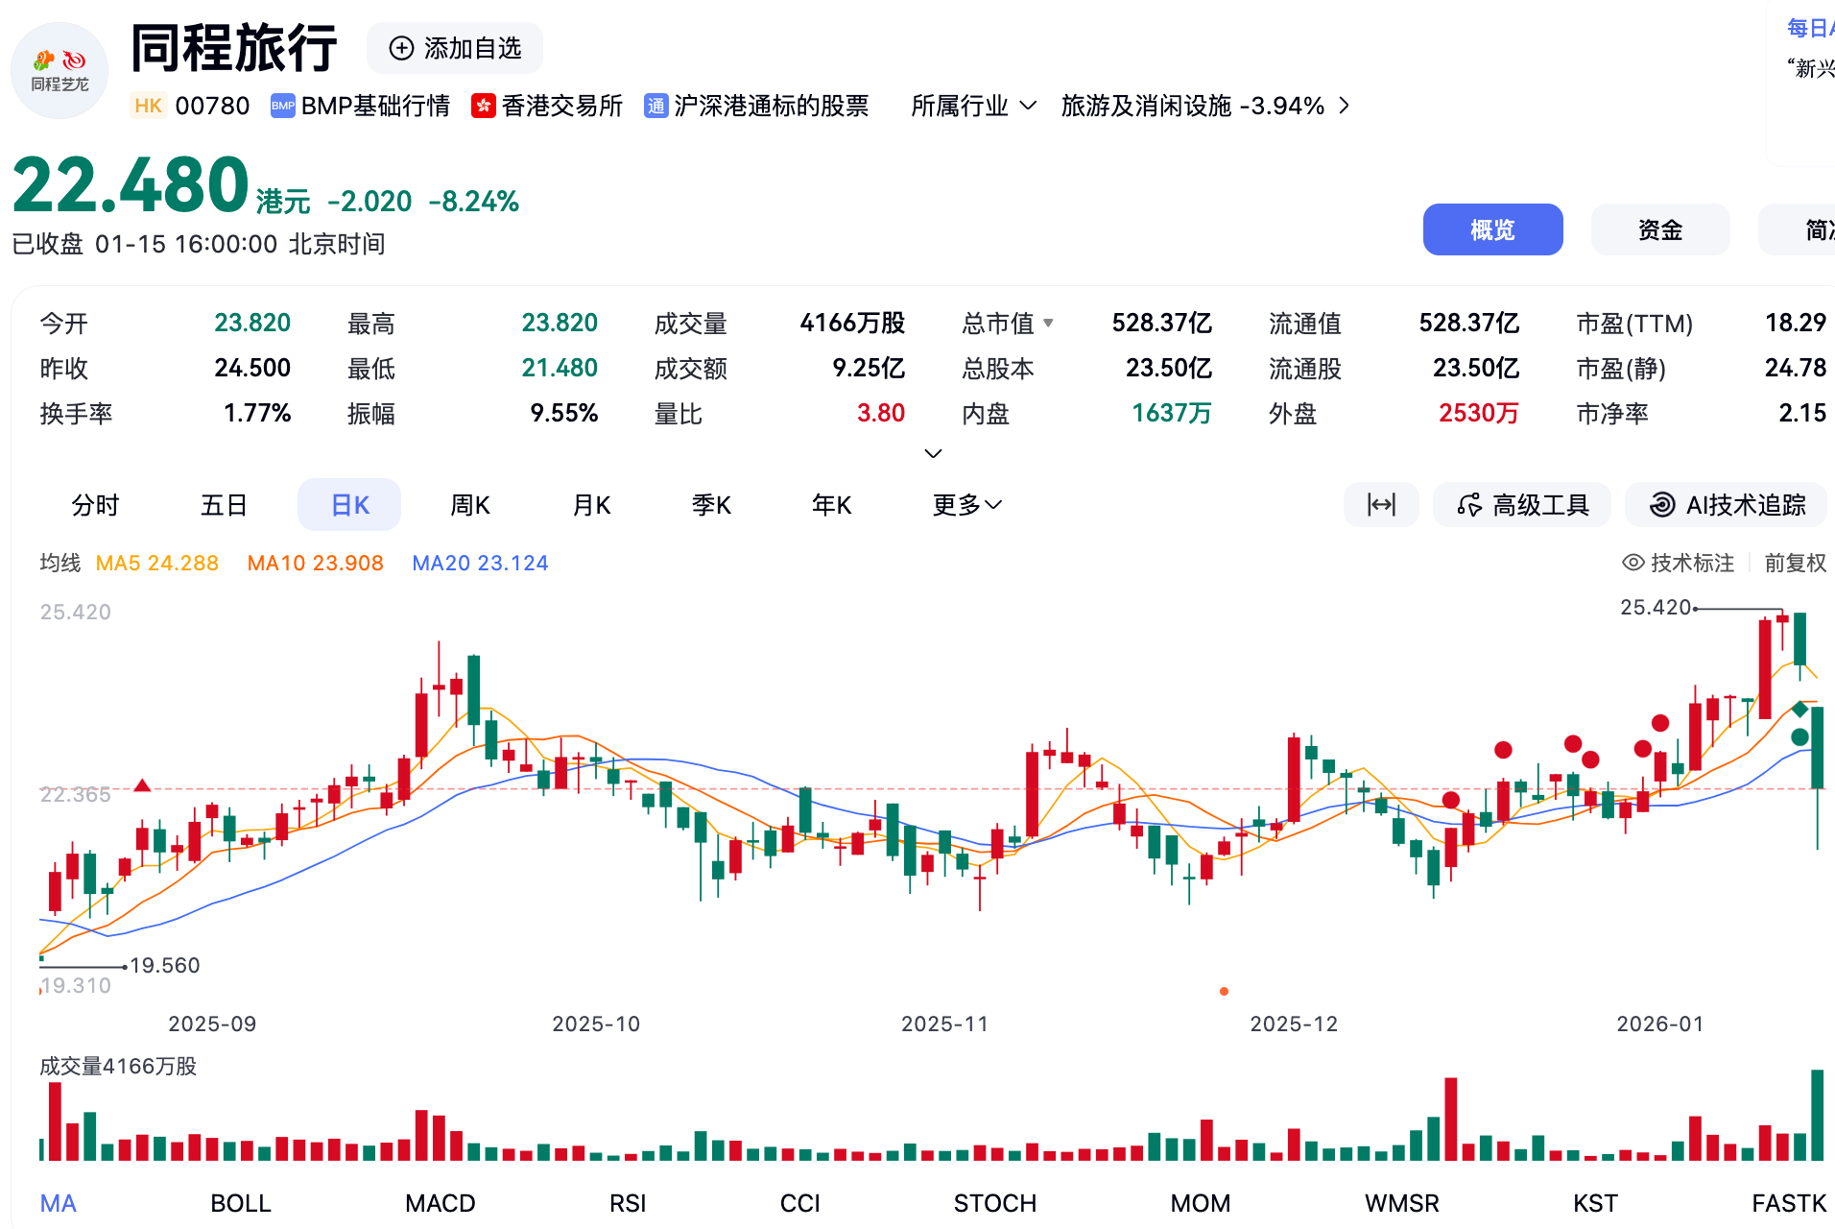Open the 旅游及消闲设施 industry link
Screen dimensions: 1835x1229
coord(1192,106)
